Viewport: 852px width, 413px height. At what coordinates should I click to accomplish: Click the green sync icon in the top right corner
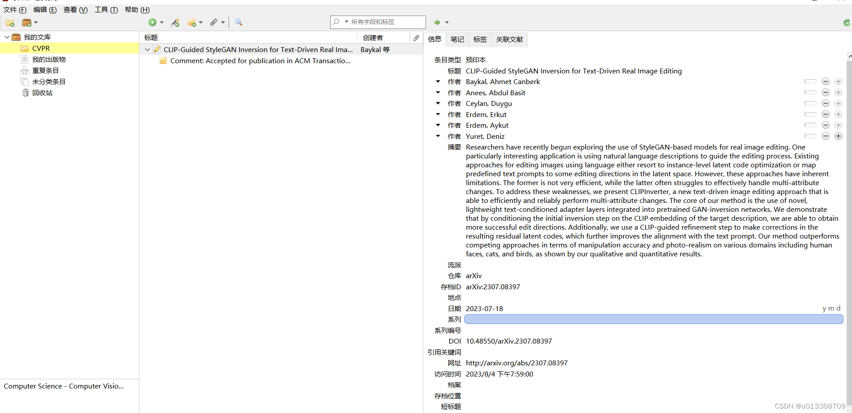pyautogui.click(x=847, y=23)
